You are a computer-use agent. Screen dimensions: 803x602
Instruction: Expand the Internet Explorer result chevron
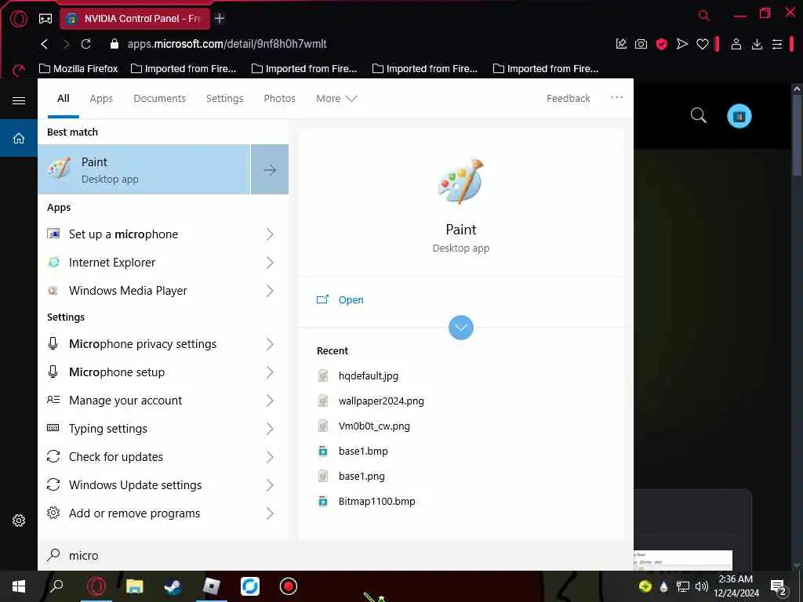pos(270,263)
